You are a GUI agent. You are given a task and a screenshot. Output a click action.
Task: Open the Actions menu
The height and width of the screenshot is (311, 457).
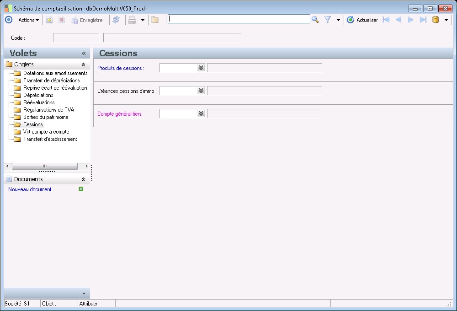[28, 20]
